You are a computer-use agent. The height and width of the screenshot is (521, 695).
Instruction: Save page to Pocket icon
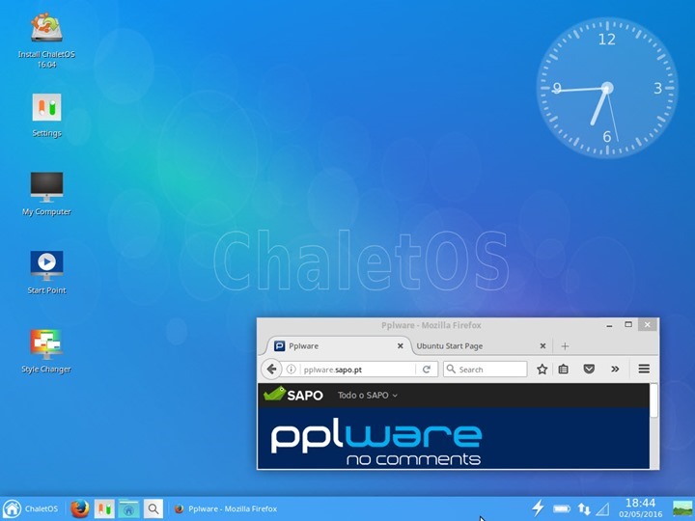point(589,369)
